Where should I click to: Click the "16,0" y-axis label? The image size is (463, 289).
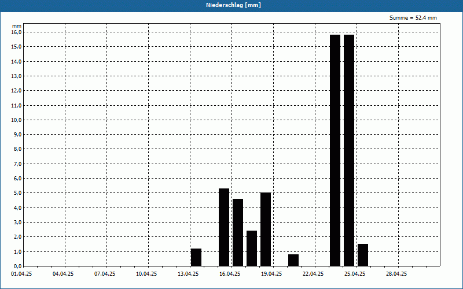coord(16,32)
